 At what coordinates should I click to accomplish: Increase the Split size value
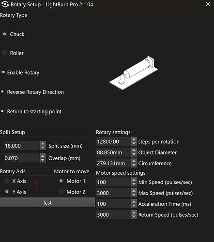[43, 143]
